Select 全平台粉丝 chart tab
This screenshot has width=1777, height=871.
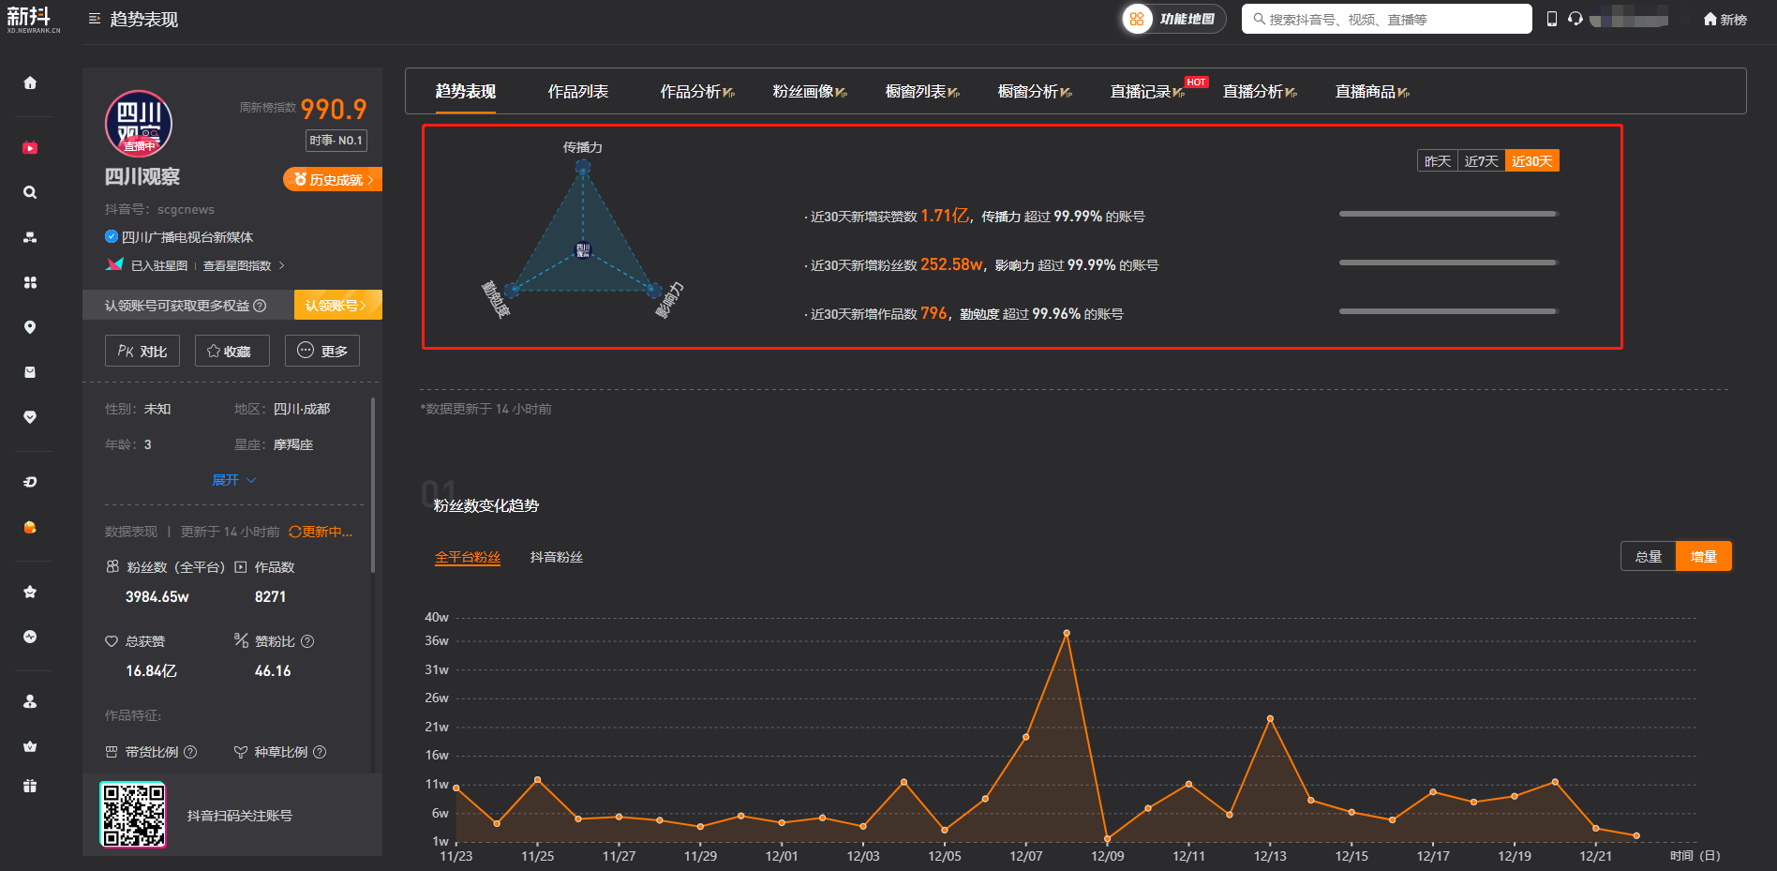tap(468, 557)
